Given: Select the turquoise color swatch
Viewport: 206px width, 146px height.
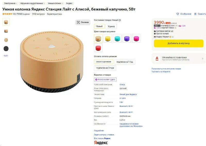Looking at the screenshot, I should (x=117, y=38).
